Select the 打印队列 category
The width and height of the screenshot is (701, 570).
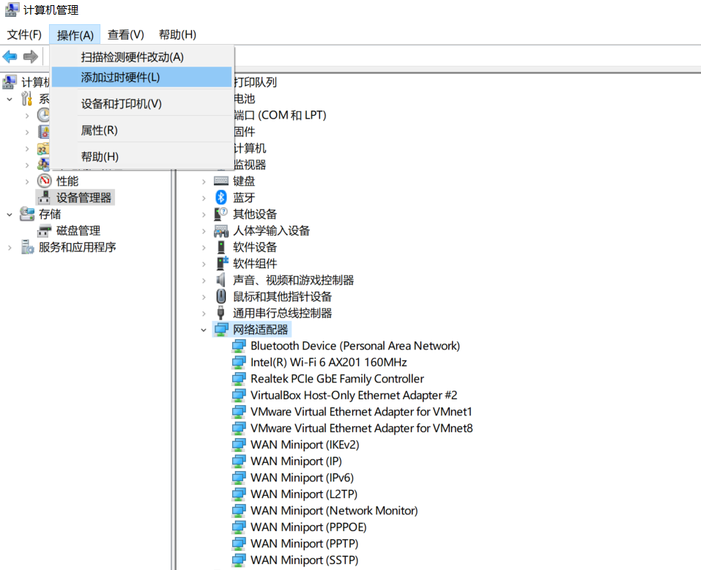coord(255,82)
